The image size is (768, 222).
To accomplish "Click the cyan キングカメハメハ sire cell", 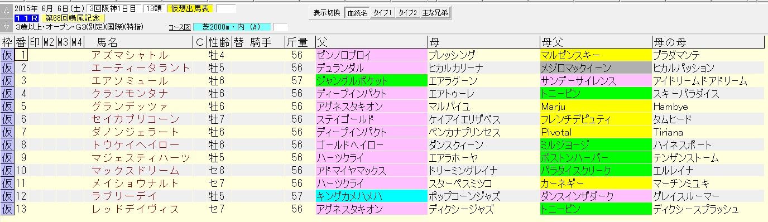I will click(x=371, y=196).
